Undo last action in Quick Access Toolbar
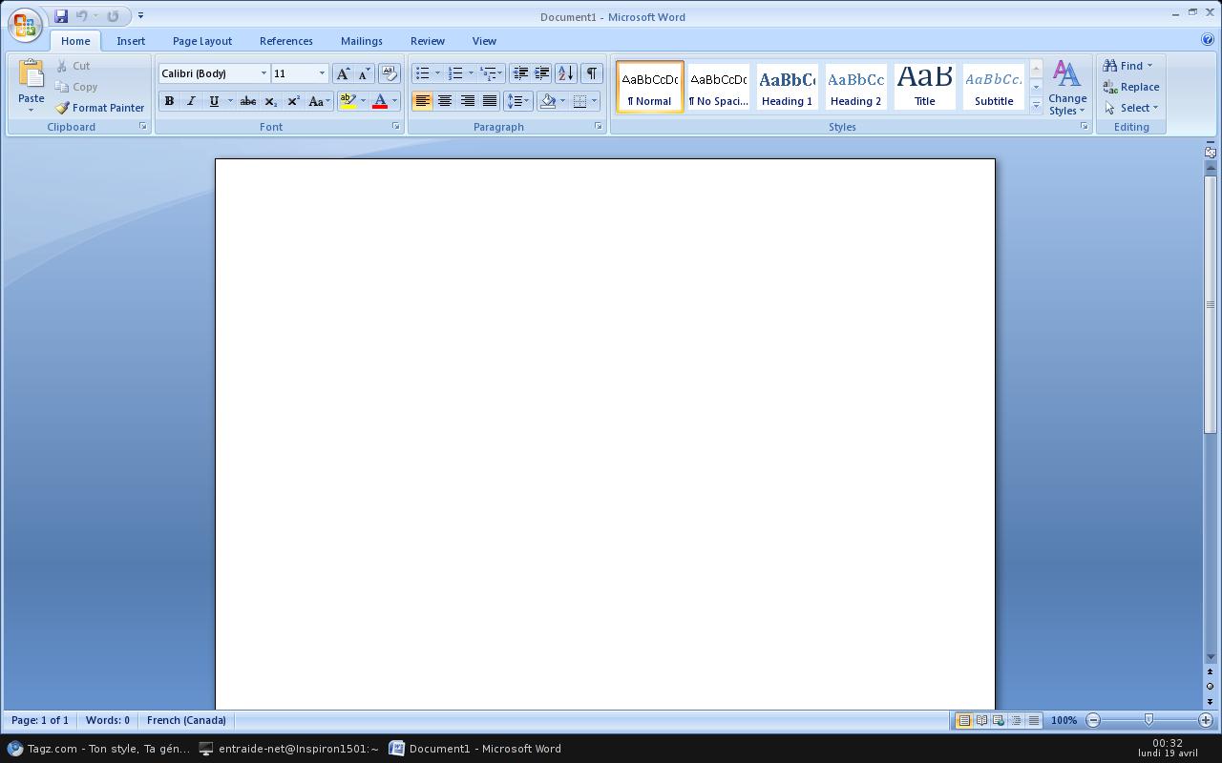The height and width of the screenshot is (763, 1222). tap(82, 16)
